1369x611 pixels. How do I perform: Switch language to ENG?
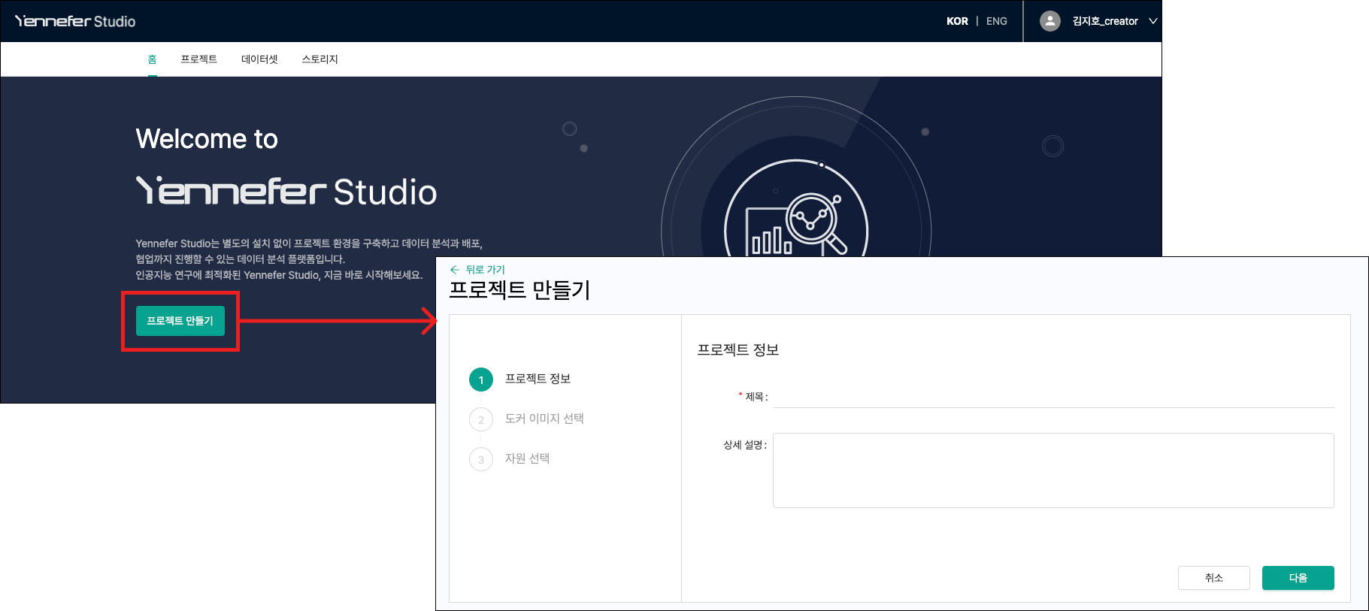(996, 21)
